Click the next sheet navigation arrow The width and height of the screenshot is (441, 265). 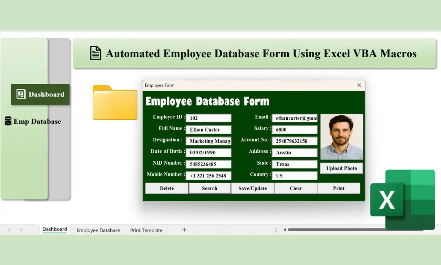click(21, 230)
